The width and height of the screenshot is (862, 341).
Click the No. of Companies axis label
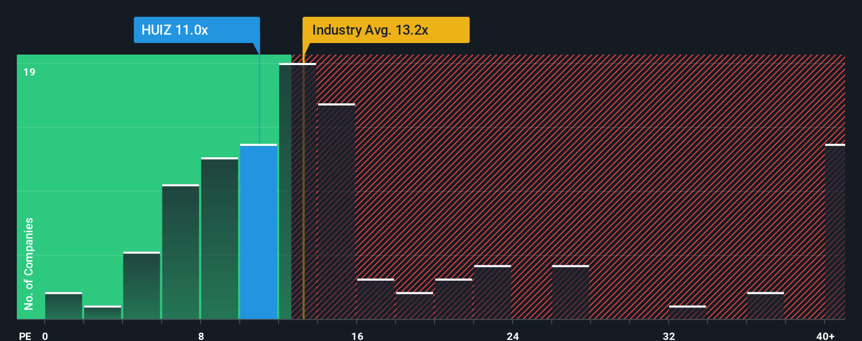pyautogui.click(x=28, y=263)
